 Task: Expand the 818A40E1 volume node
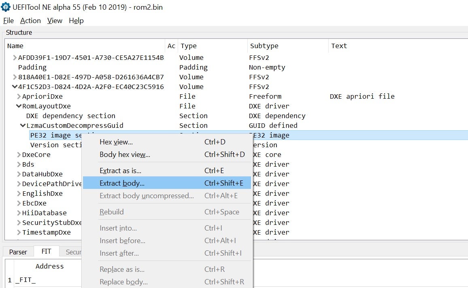(x=15, y=77)
